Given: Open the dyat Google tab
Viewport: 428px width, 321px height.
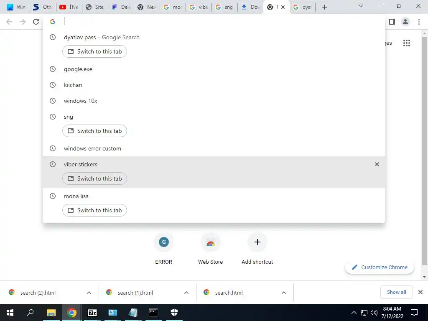Looking at the screenshot, I should coord(303,7).
